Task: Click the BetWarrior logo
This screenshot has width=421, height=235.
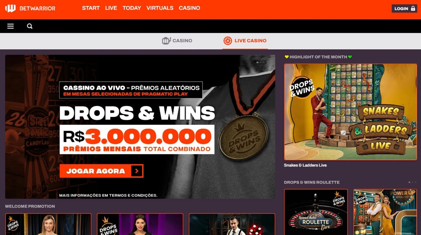Action: [x=30, y=8]
